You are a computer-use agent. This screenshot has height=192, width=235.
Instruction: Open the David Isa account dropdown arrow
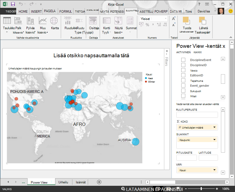pos(215,11)
